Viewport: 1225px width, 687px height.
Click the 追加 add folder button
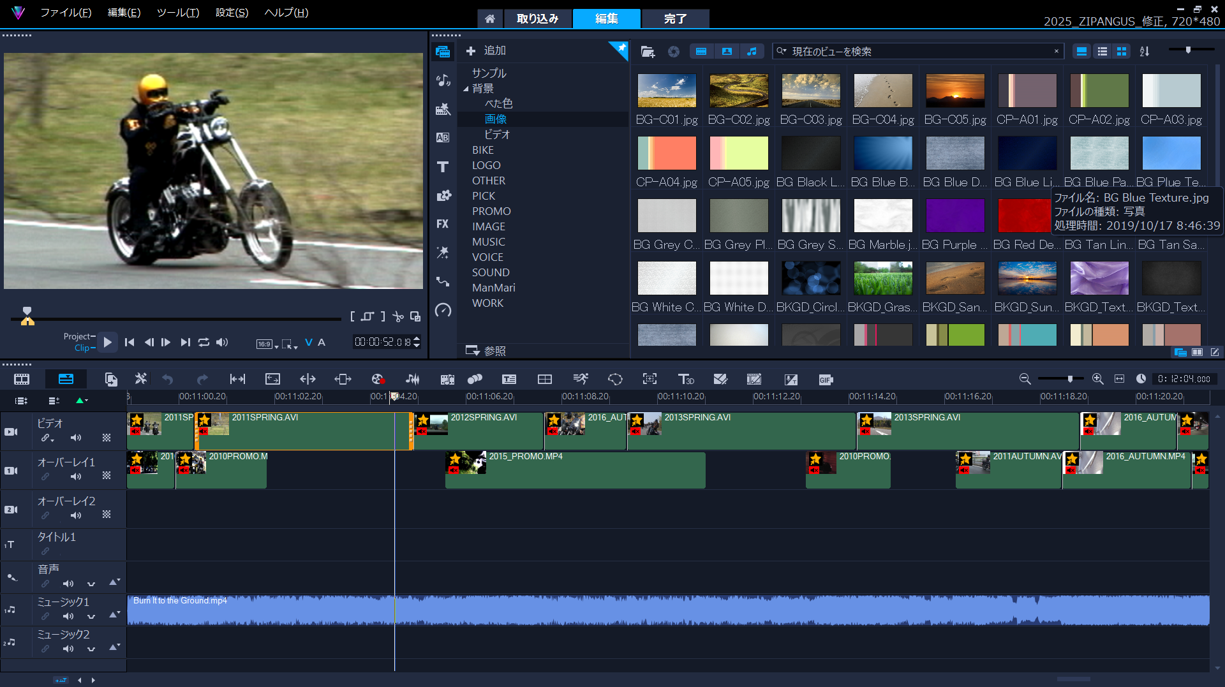point(486,50)
